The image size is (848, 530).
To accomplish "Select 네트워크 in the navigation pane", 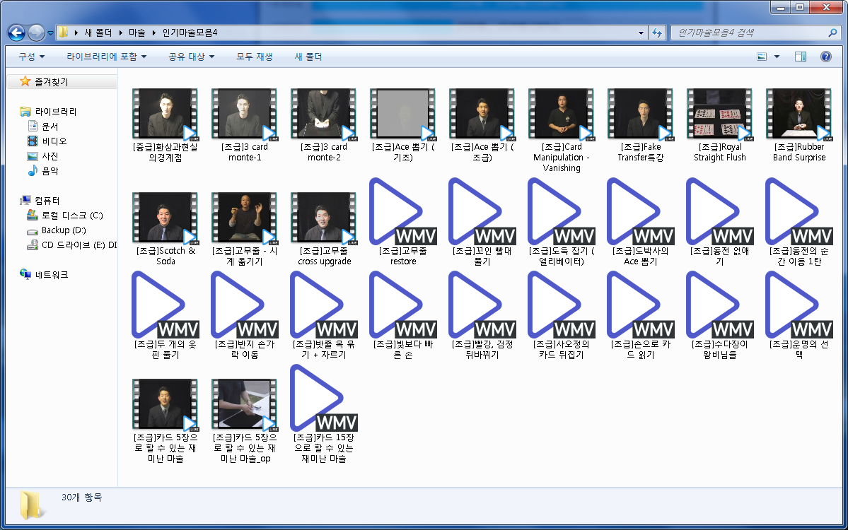I will 52,275.
